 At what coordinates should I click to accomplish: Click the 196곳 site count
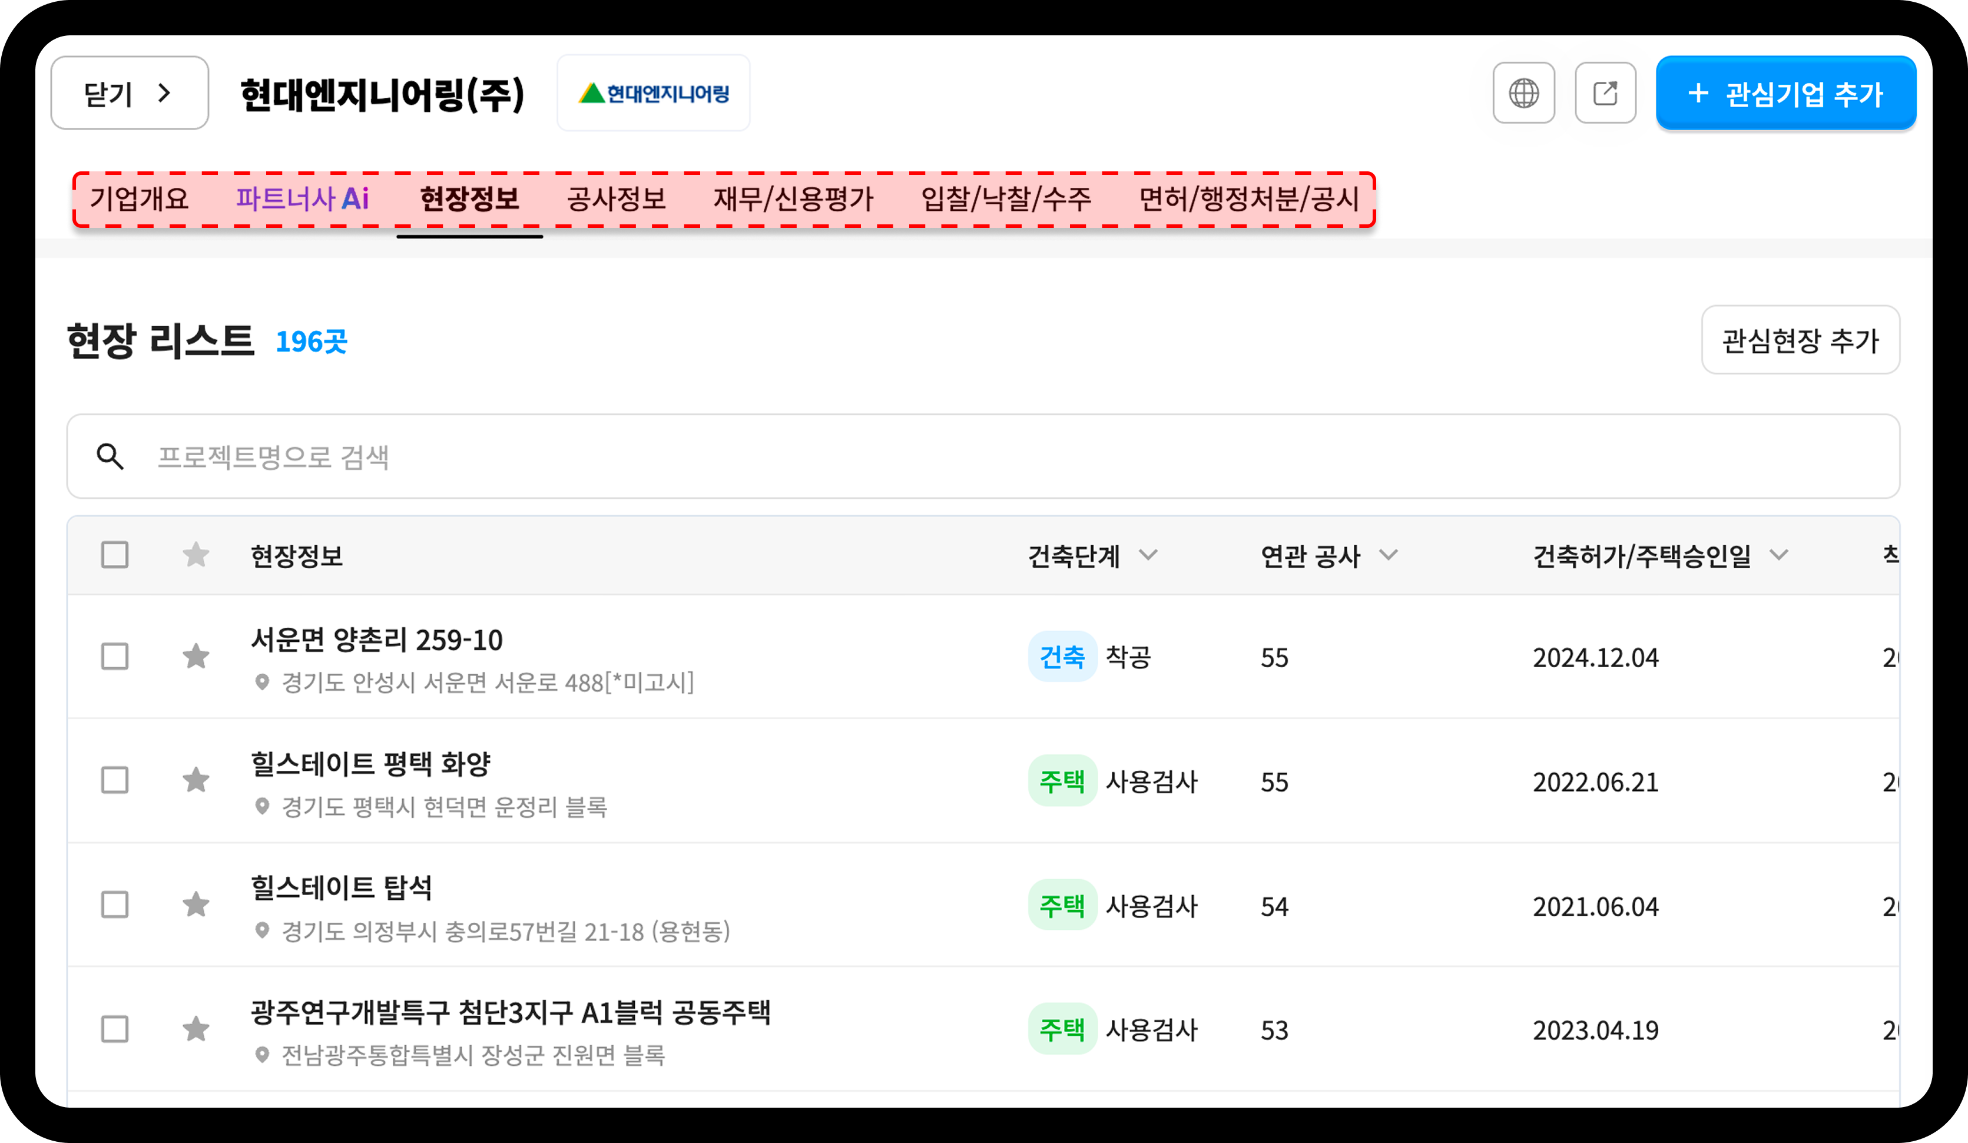[x=311, y=342]
